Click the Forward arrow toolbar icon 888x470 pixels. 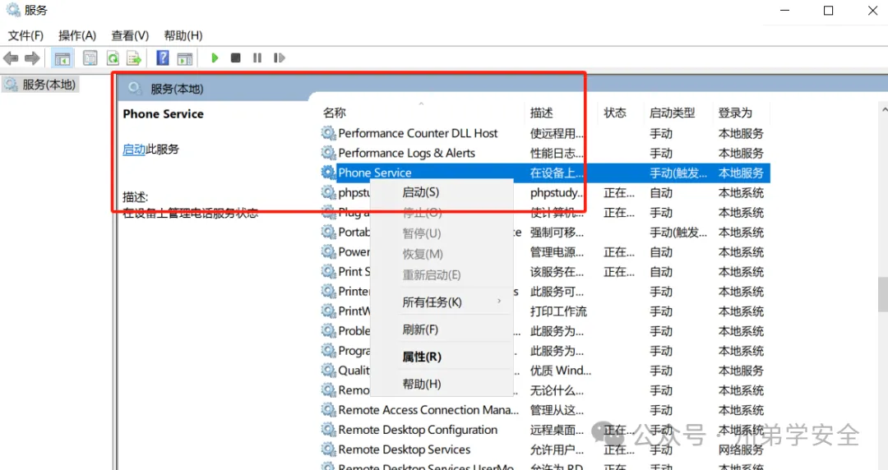[32, 58]
